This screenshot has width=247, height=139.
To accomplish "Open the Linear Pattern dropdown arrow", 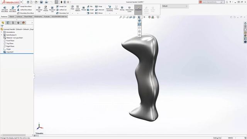I will [78, 14].
